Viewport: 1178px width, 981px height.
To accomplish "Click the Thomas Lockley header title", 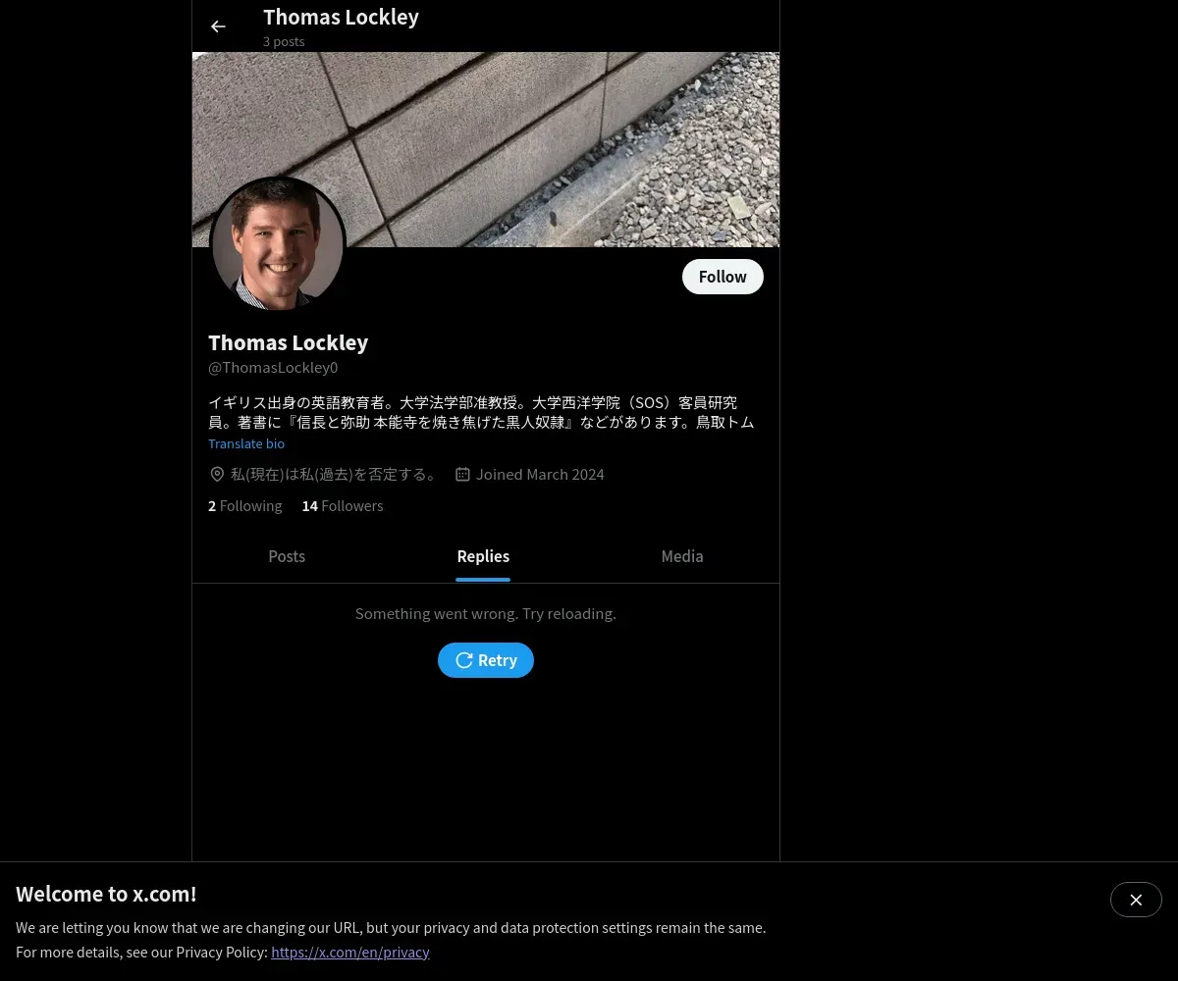I will [341, 17].
